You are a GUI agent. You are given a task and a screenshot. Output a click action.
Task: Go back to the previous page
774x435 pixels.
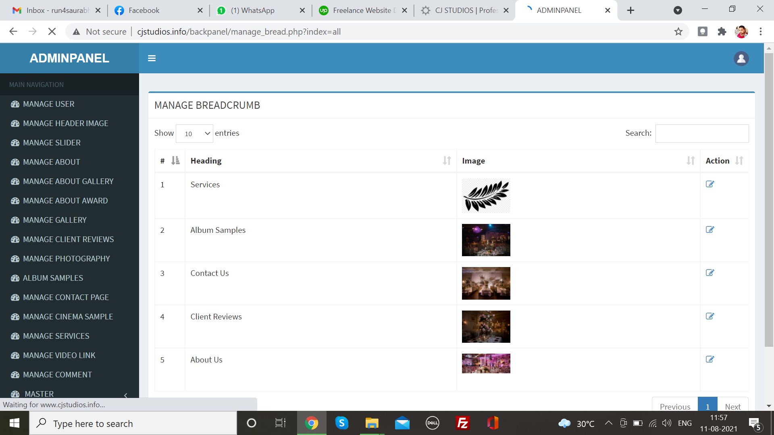point(13,31)
